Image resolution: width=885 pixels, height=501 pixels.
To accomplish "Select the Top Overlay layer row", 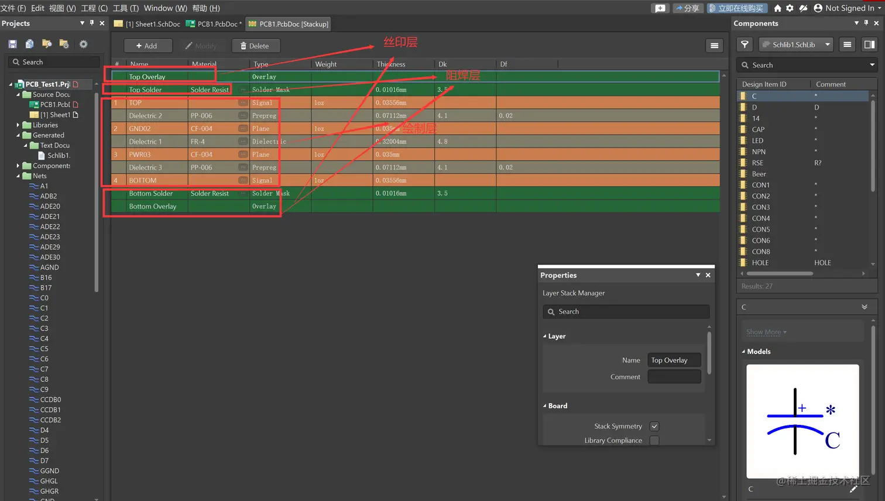I will point(415,77).
